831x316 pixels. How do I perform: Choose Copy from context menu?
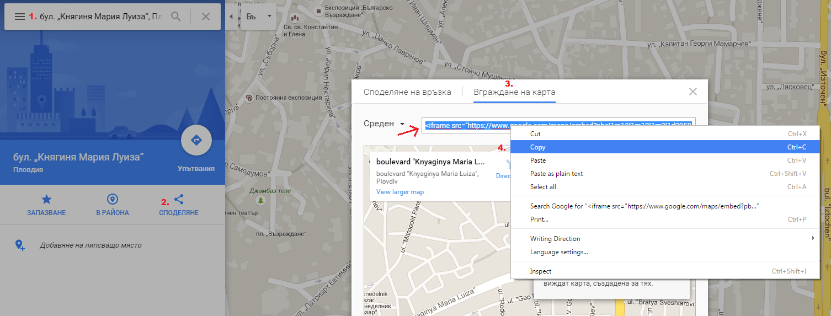(665, 147)
